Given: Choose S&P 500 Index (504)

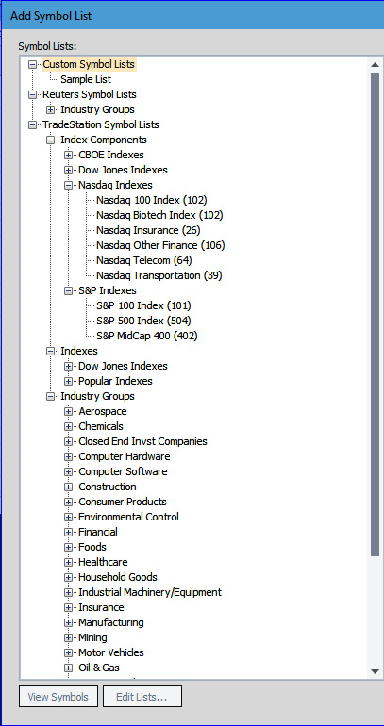Looking at the screenshot, I should tap(143, 321).
